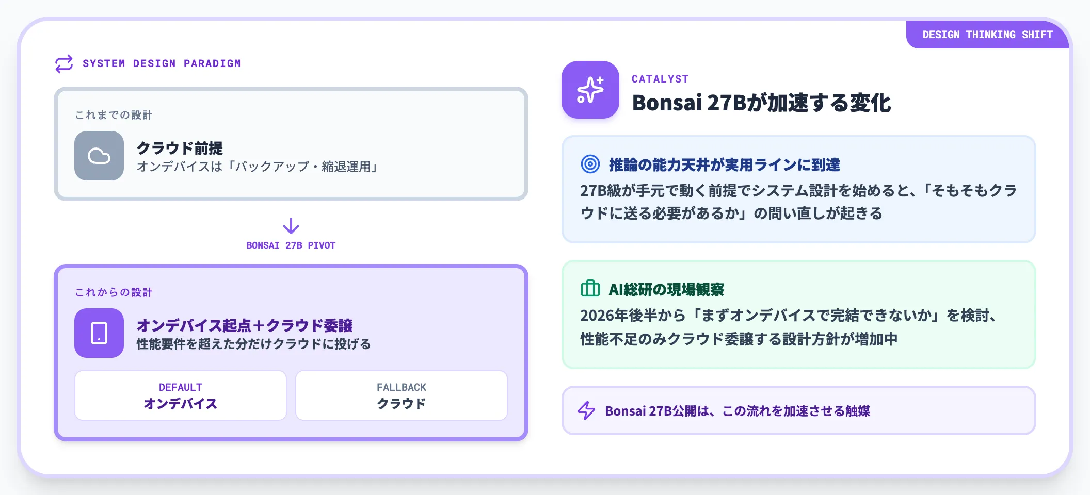Click the gray cloud icon
The width and height of the screenshot is (1090, 495).
tap(99, 156)
